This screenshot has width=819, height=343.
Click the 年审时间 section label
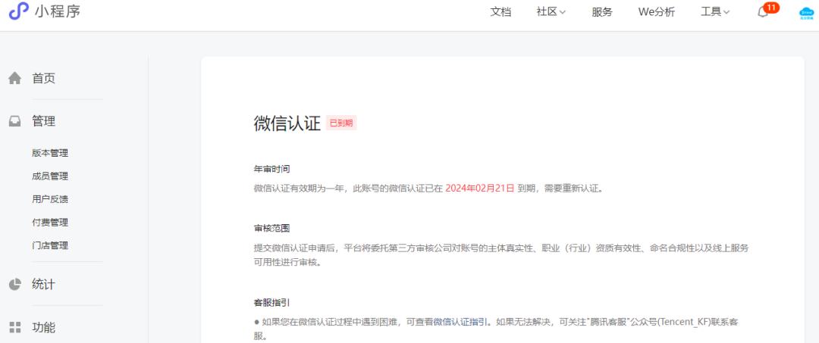tap(271, 169)
